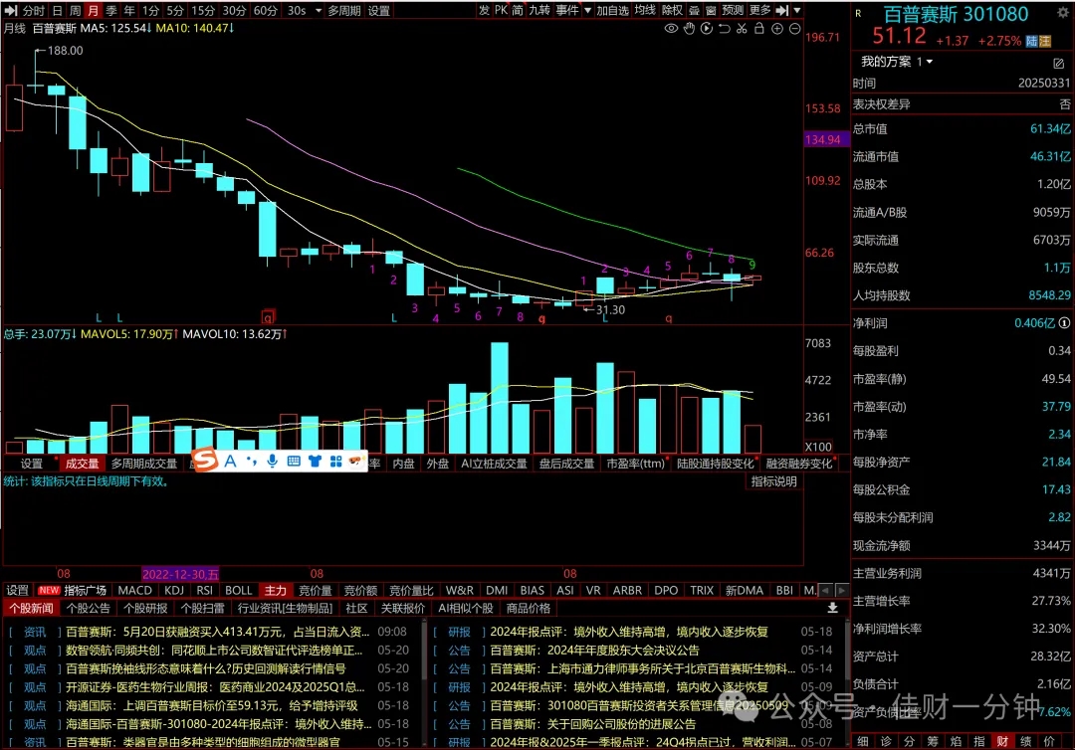
Task: Open the Sogou soft keyboard icon
Action: pos(294,461)
